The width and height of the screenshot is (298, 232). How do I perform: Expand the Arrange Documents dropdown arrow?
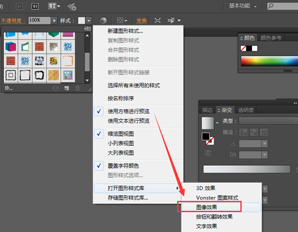click(x=59, y=6)
